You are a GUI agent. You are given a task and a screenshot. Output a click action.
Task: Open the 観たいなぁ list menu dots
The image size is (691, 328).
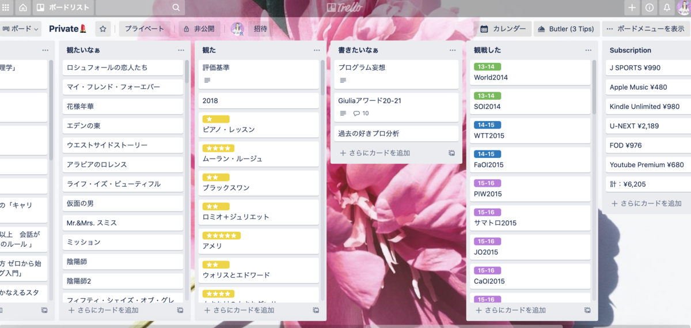click(181, 50)
